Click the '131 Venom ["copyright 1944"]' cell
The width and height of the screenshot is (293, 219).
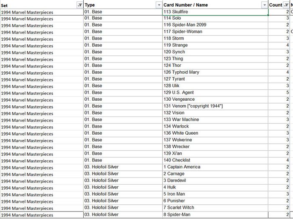coord(215,106)
